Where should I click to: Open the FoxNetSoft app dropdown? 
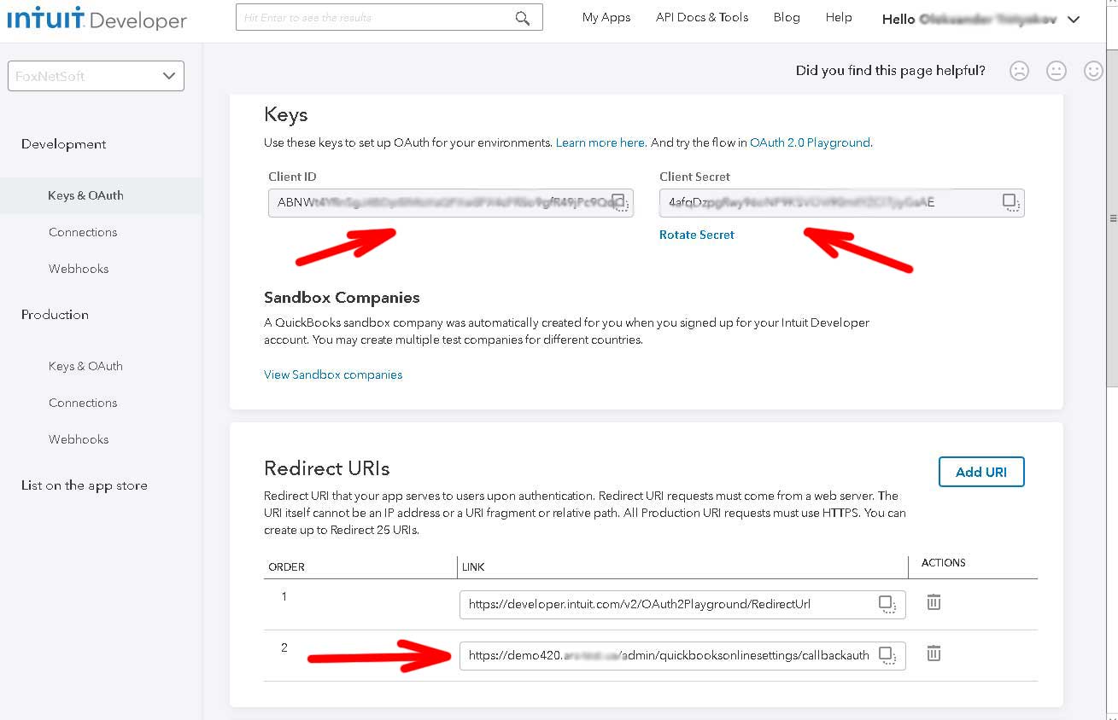click(x=96, y=76)
